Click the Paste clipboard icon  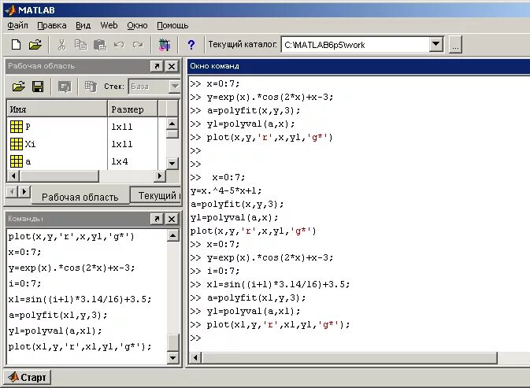100,44
